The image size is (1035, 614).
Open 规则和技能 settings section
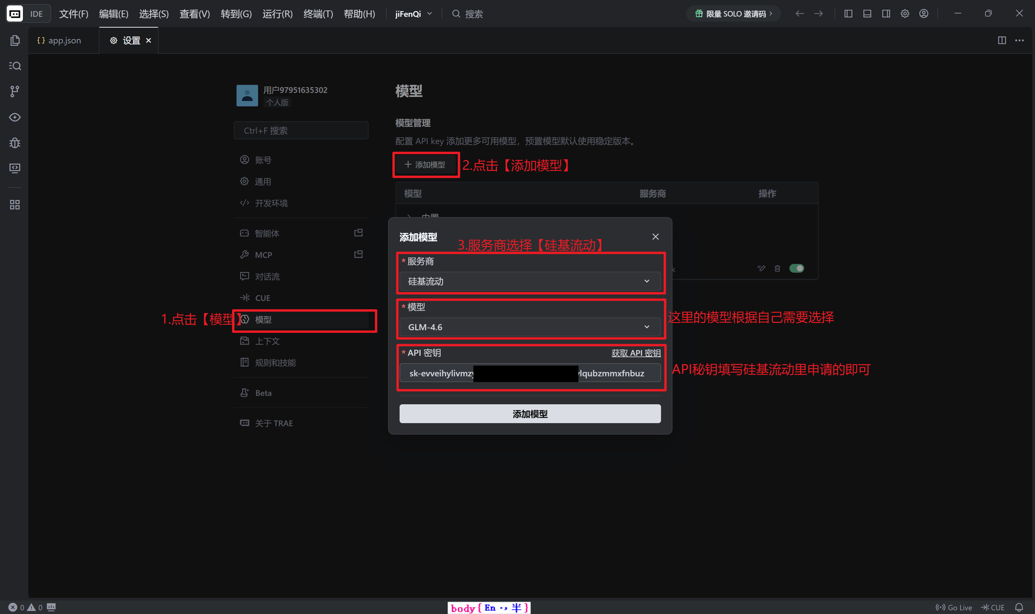point(301,363)
